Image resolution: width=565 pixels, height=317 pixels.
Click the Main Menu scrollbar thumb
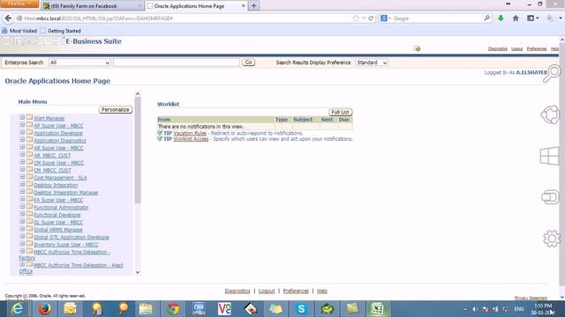138,151
